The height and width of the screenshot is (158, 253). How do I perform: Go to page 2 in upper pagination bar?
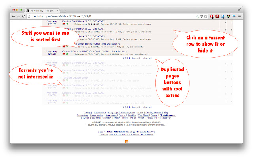coord(125,58)
